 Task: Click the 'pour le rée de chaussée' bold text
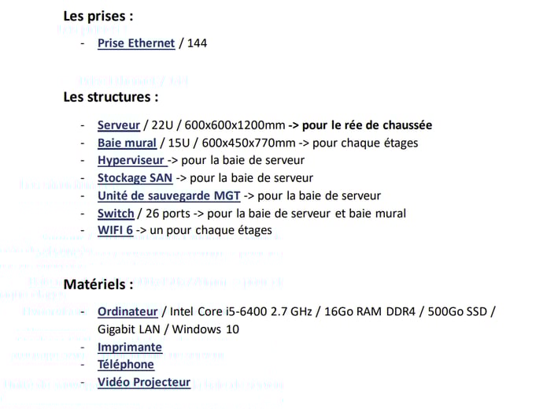tap(368, 125)
